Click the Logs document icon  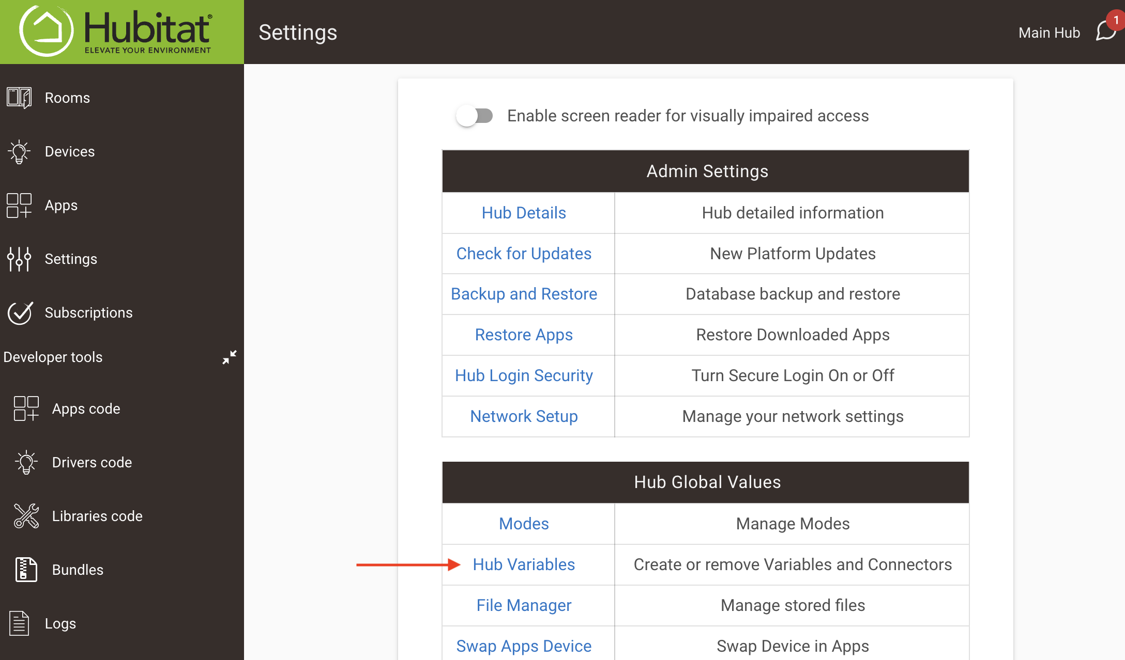[19, 623]
